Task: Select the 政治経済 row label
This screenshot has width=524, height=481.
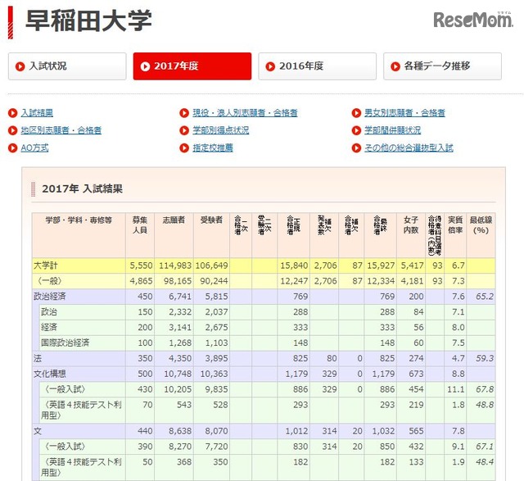Action: pos(49,297)
